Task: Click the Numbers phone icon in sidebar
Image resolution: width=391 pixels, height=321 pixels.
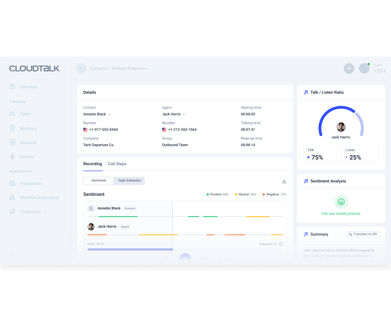Action: (x=13, y=128)
